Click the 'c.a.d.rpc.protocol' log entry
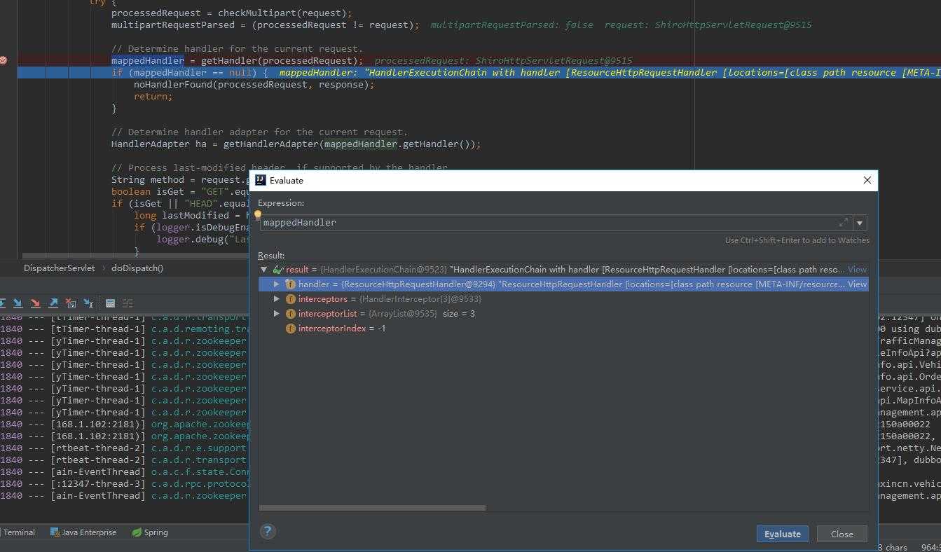 [200, 484]
